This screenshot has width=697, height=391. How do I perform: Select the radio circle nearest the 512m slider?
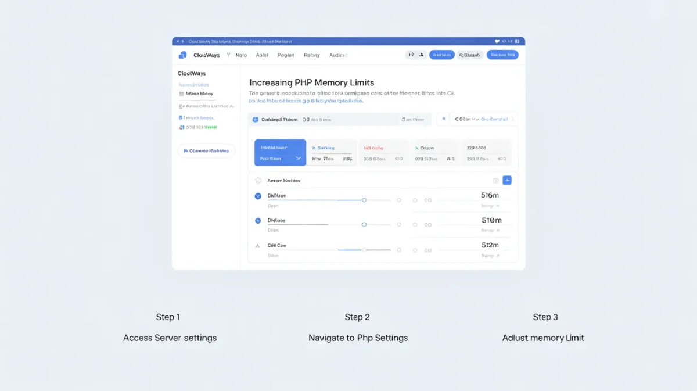tap(399, 250)
